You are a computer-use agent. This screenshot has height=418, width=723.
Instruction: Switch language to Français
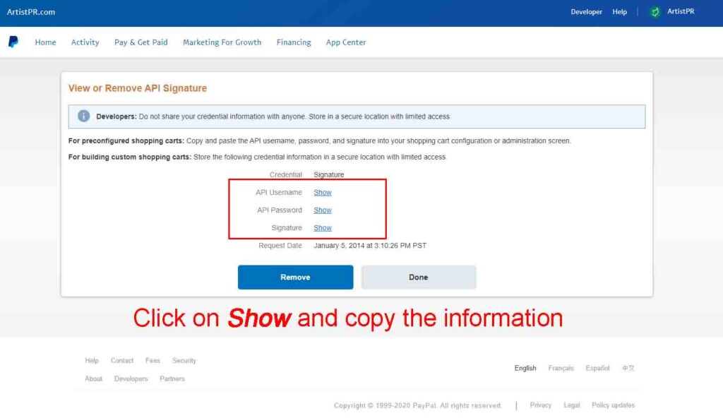(x=561, y=368)
